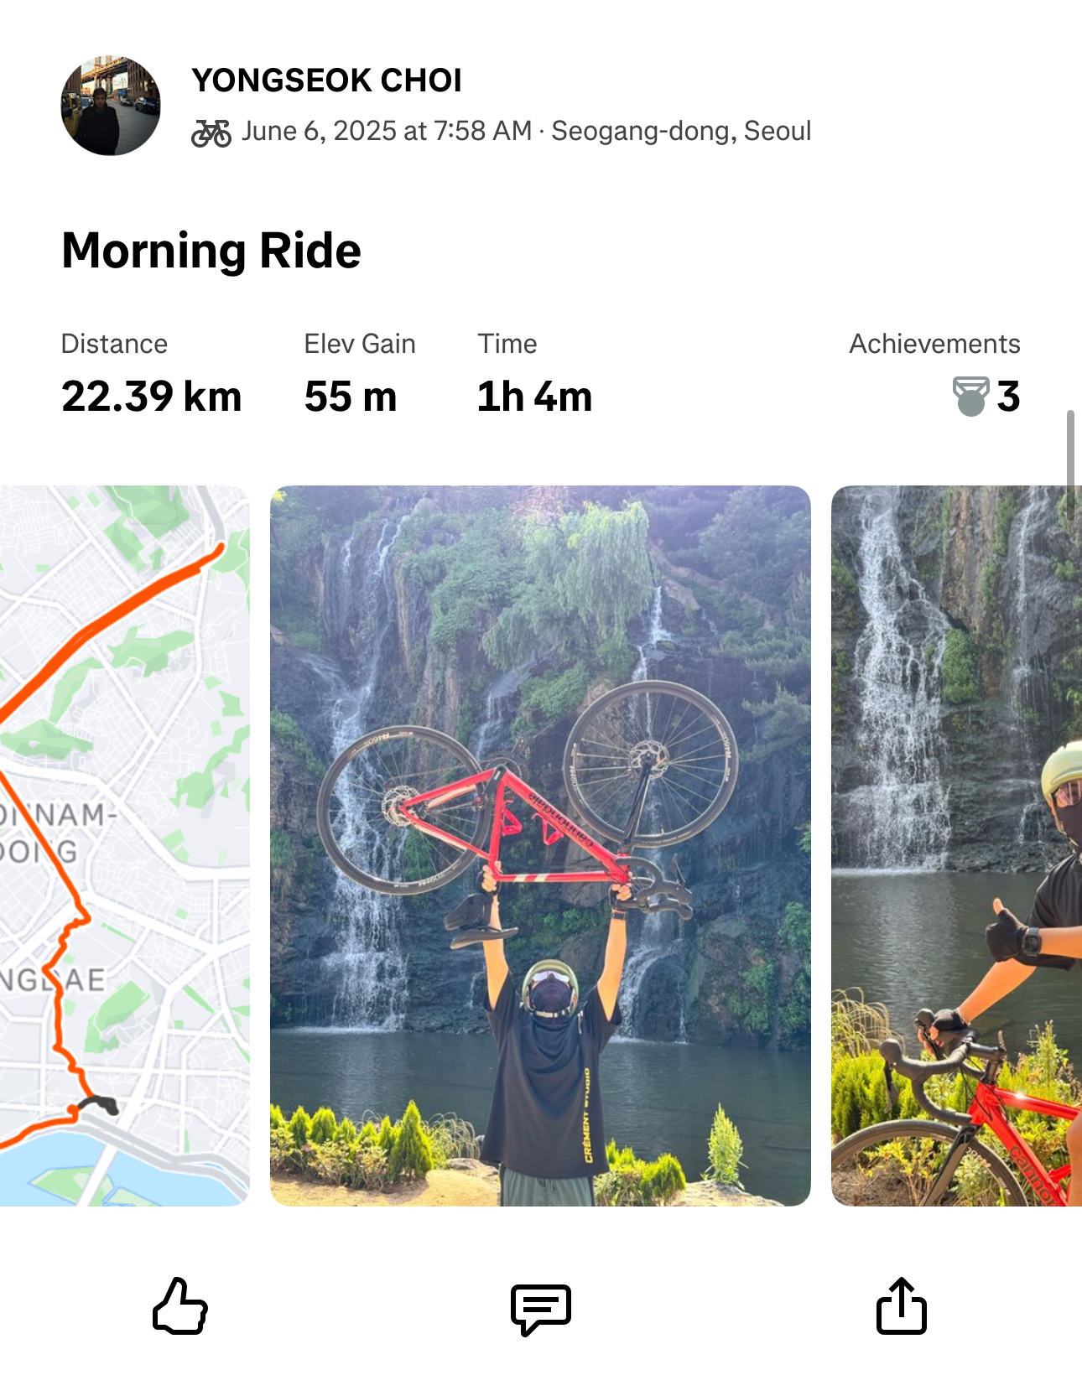The height and width of the screenshot is (1396, 1082).
Task: Select the 55 m elevation gain value
Action: [351, 397]
